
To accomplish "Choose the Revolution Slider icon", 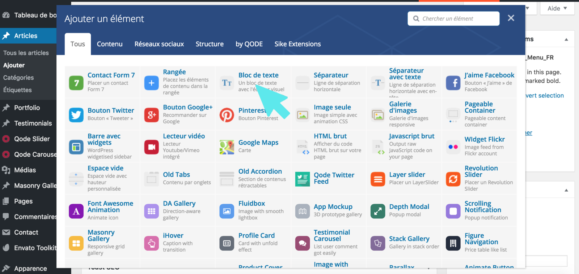I will tap(453, 179).
